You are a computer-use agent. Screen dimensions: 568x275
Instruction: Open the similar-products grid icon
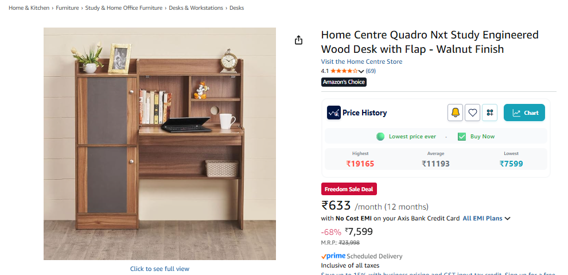[490, 113]
